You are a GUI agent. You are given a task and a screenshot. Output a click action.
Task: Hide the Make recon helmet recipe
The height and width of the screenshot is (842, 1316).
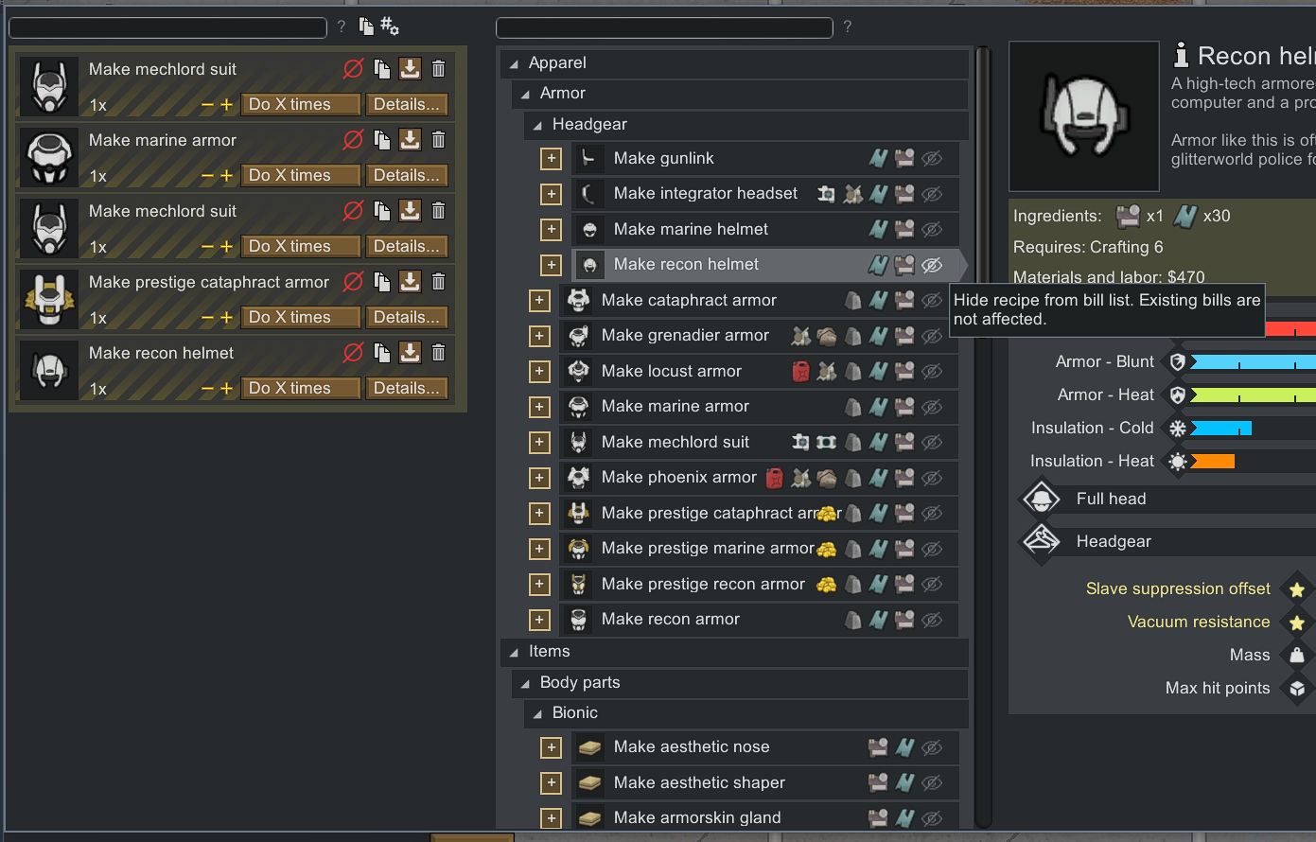tap(932, 265)
